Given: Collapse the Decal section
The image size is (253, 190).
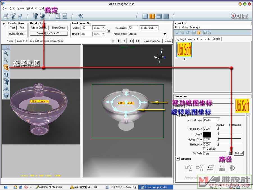Looking at the screenshot, I should coord(178,115).
